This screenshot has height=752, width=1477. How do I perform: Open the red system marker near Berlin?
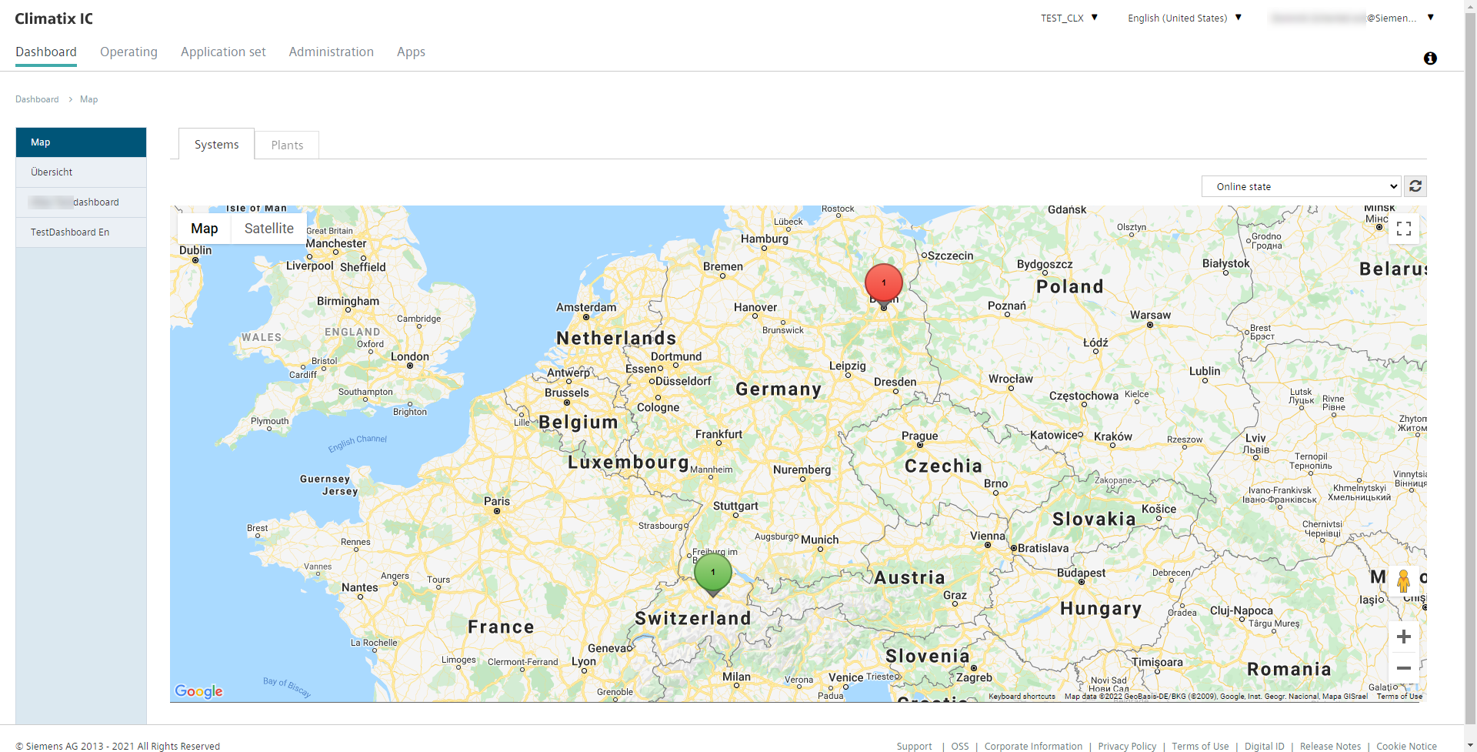click(x=884, y=283)
